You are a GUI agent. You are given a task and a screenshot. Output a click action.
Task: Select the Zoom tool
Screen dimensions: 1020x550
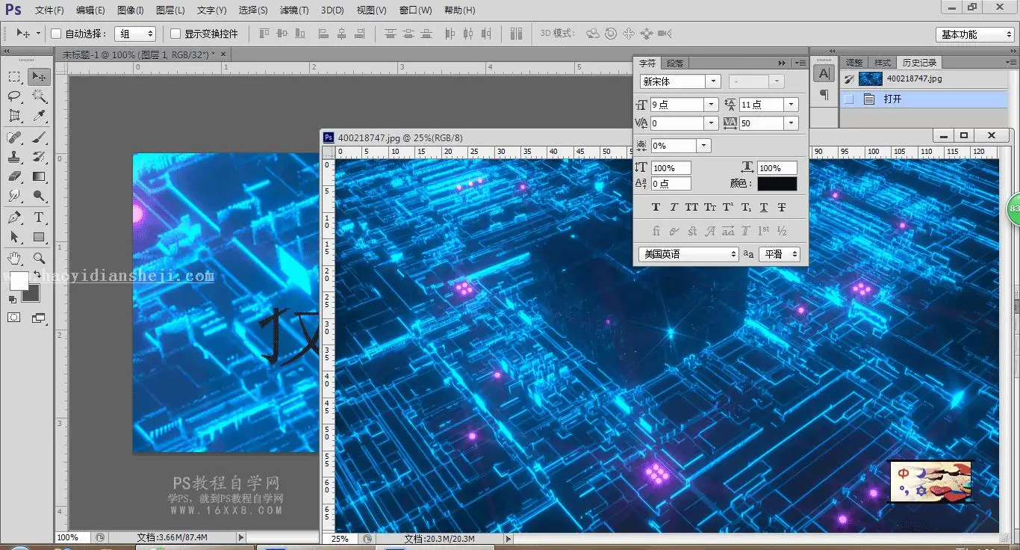39,258
